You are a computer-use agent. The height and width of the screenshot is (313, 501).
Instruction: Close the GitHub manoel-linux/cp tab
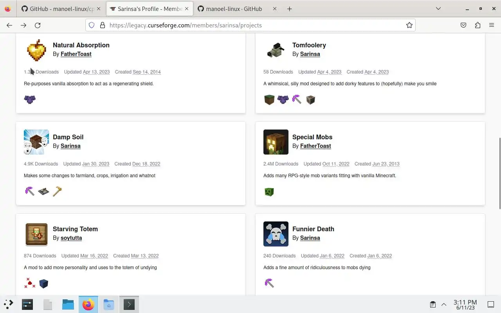[x=98, y=9]
